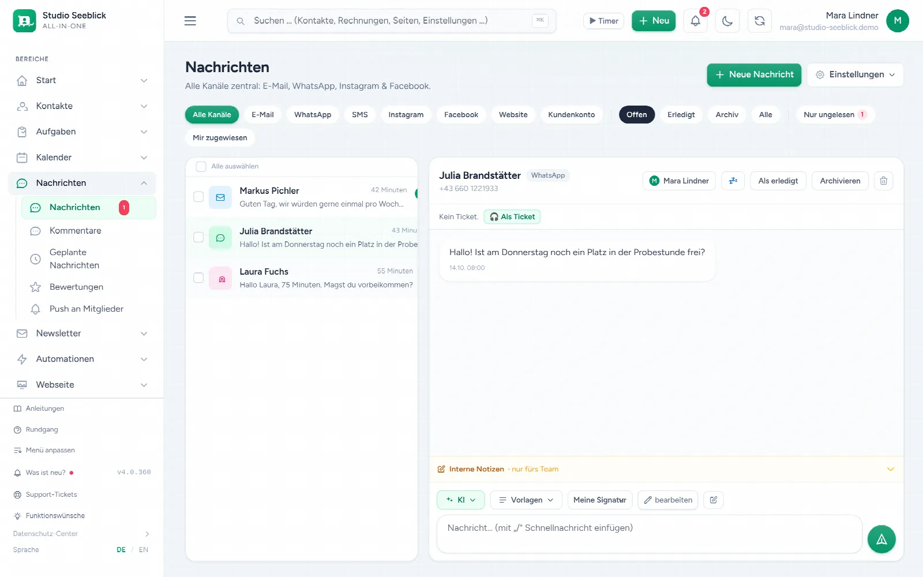Image resolution: width=923 pixels, height=577 pixels.
Task: Click the Studio Seeblick logo
Action: pyautogui.click(x=24, y=21)
